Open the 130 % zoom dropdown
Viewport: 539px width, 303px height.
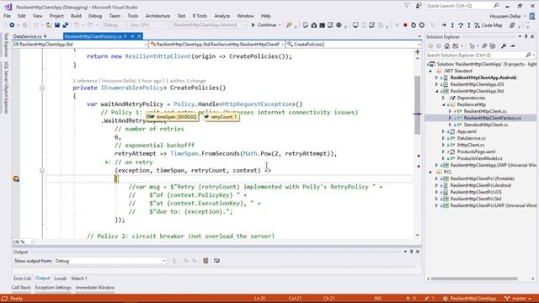23,242
